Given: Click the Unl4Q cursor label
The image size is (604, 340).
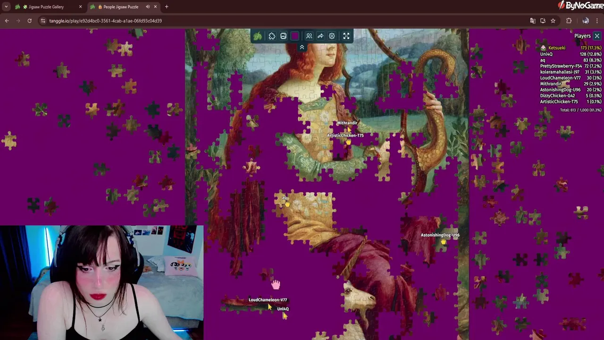Looking at the screenshot, I should pos(283,309).
